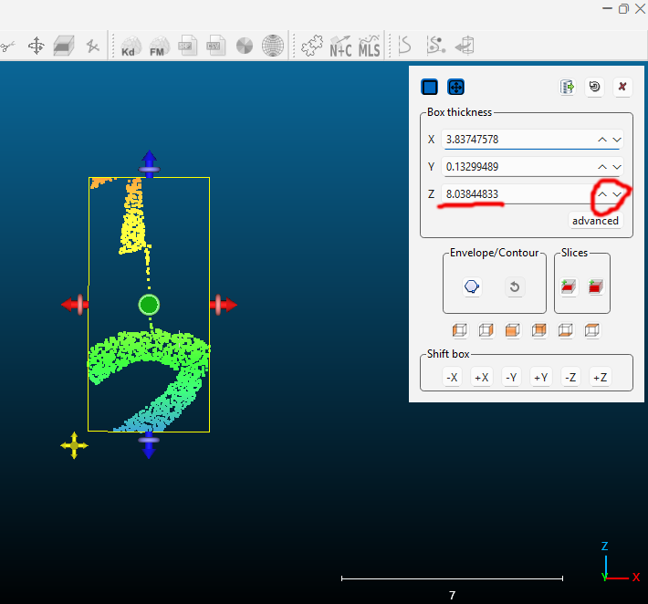Click the globe sphere toolbar icon
648x604 pixels.
pyautogui.click(x=272, y=46)
